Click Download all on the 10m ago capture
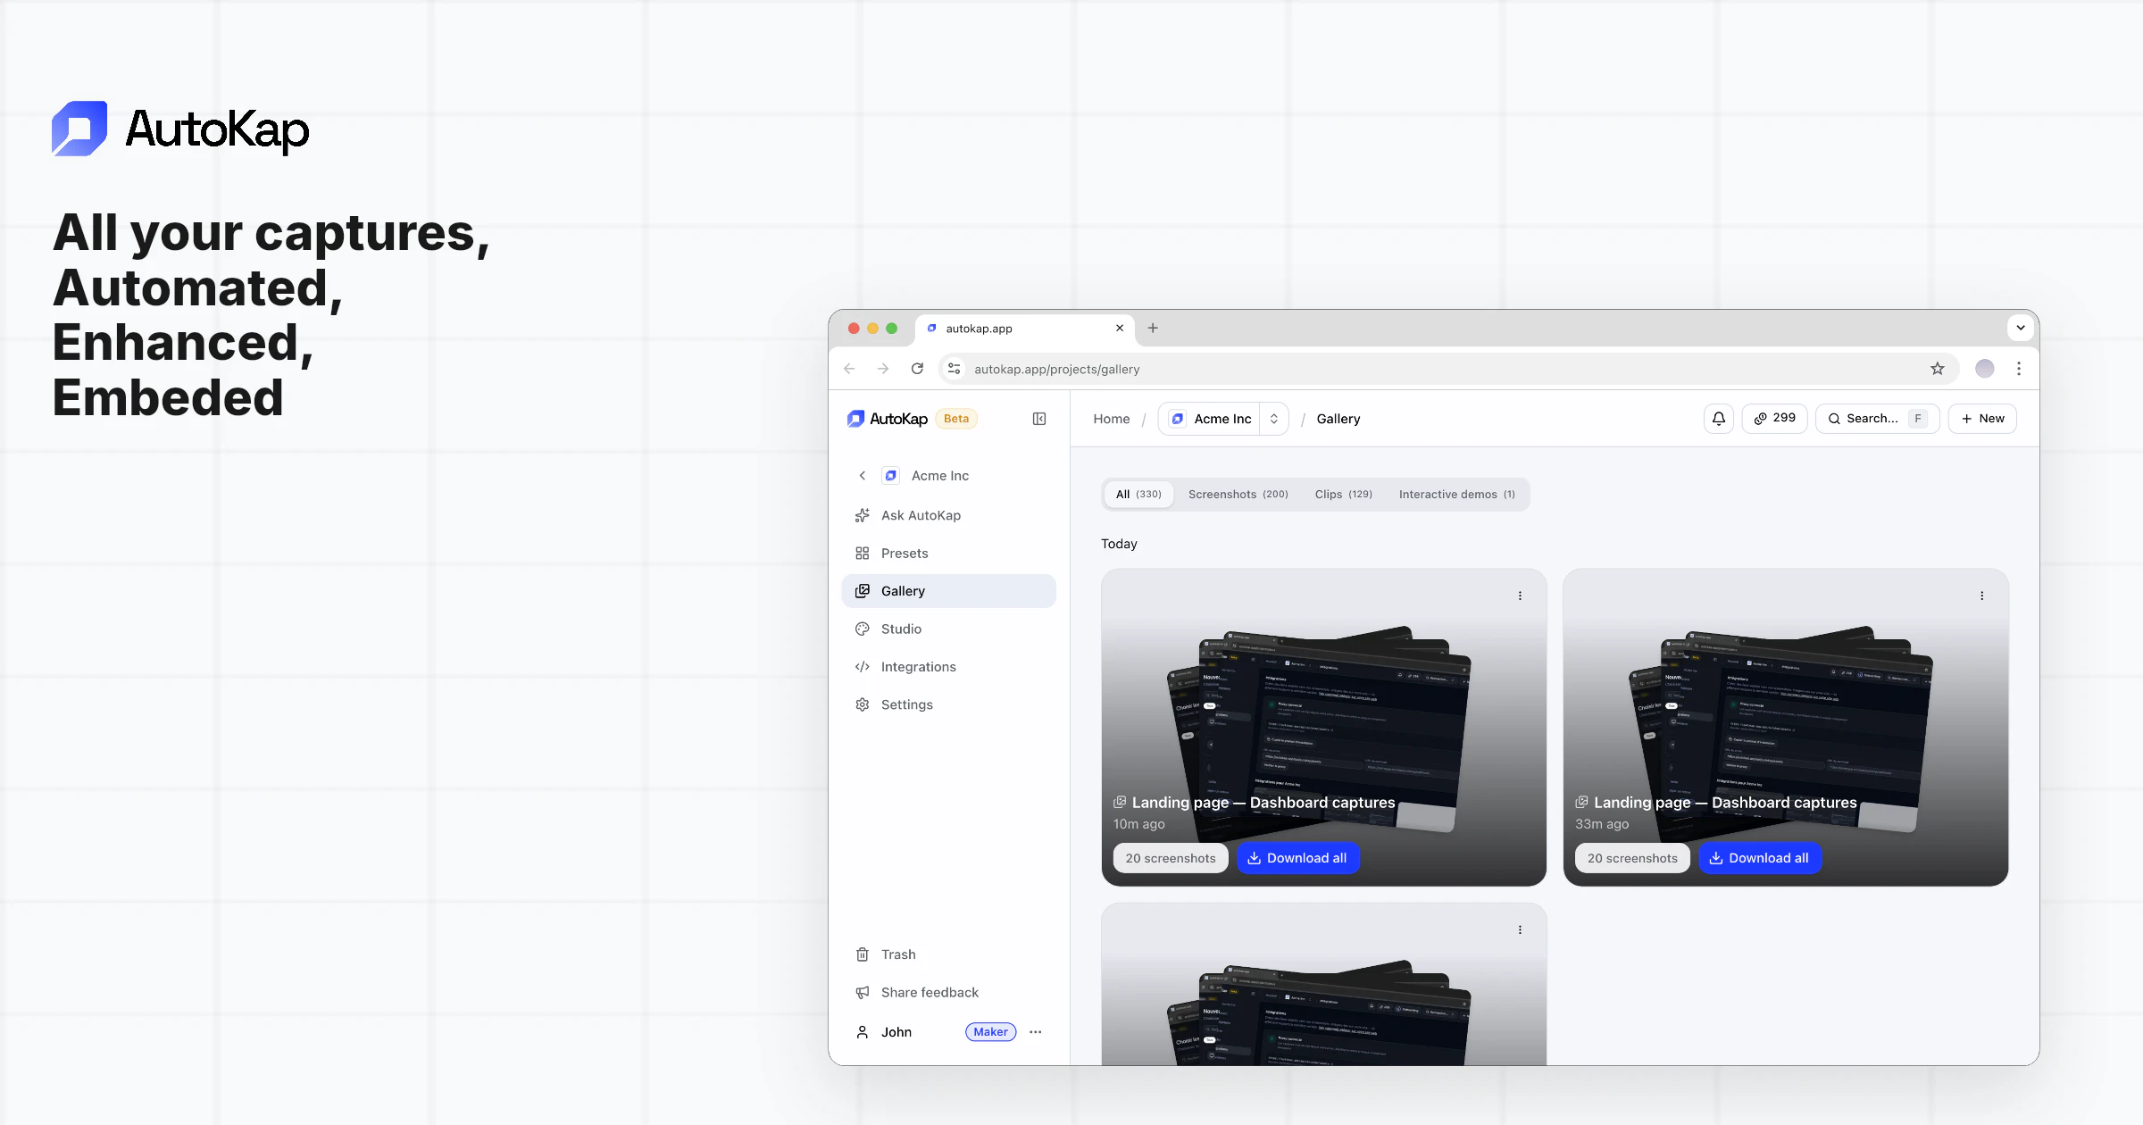Viewport: 2143px width, 1125px height. click(x=1298, y=858)
